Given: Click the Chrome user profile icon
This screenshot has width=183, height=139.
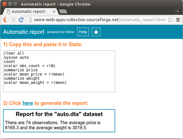Looking at the screenshot, I should point(177,11).
